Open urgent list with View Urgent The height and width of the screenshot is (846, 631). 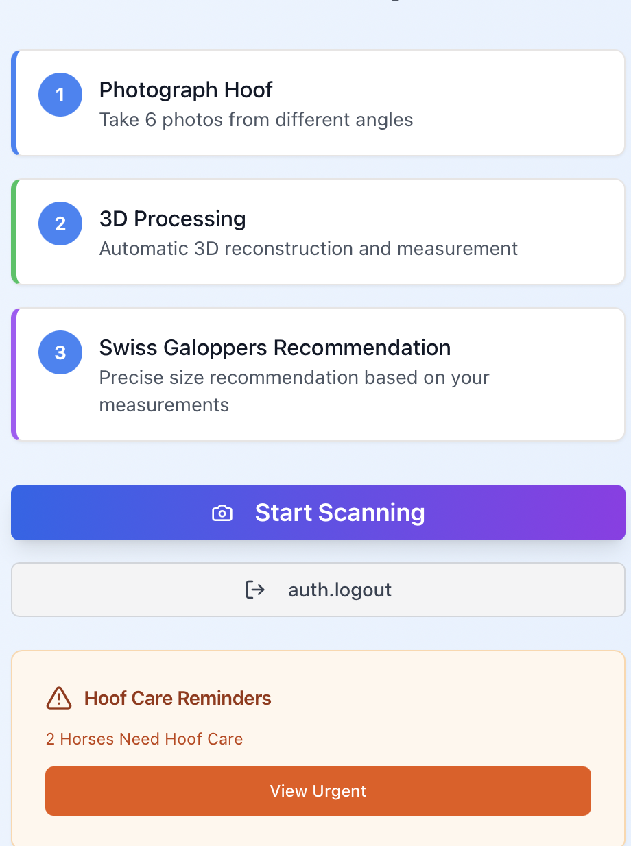pyautogui.click(x=318, y=791)
